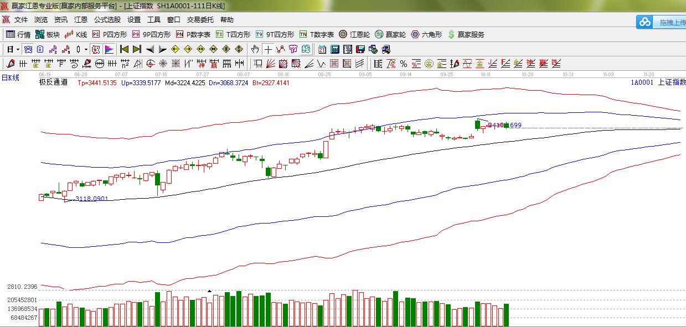The image size is (686, 327).
Task: Open the 江恩 menu
Action: coord(81,20)
